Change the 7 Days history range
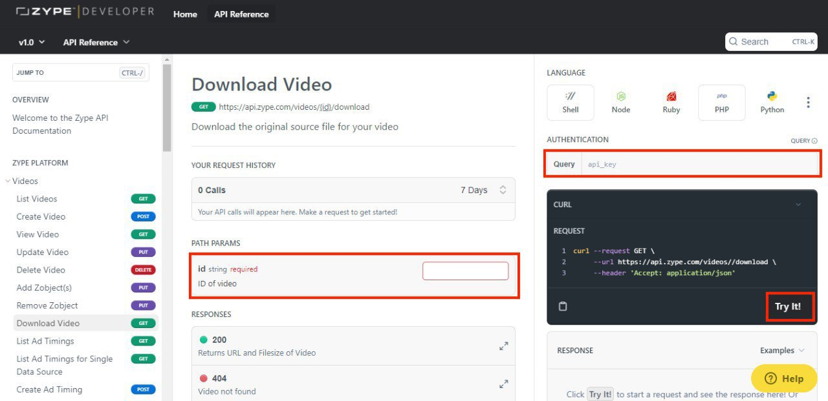This screenshot has width=828, height=401. coord(483,190)
